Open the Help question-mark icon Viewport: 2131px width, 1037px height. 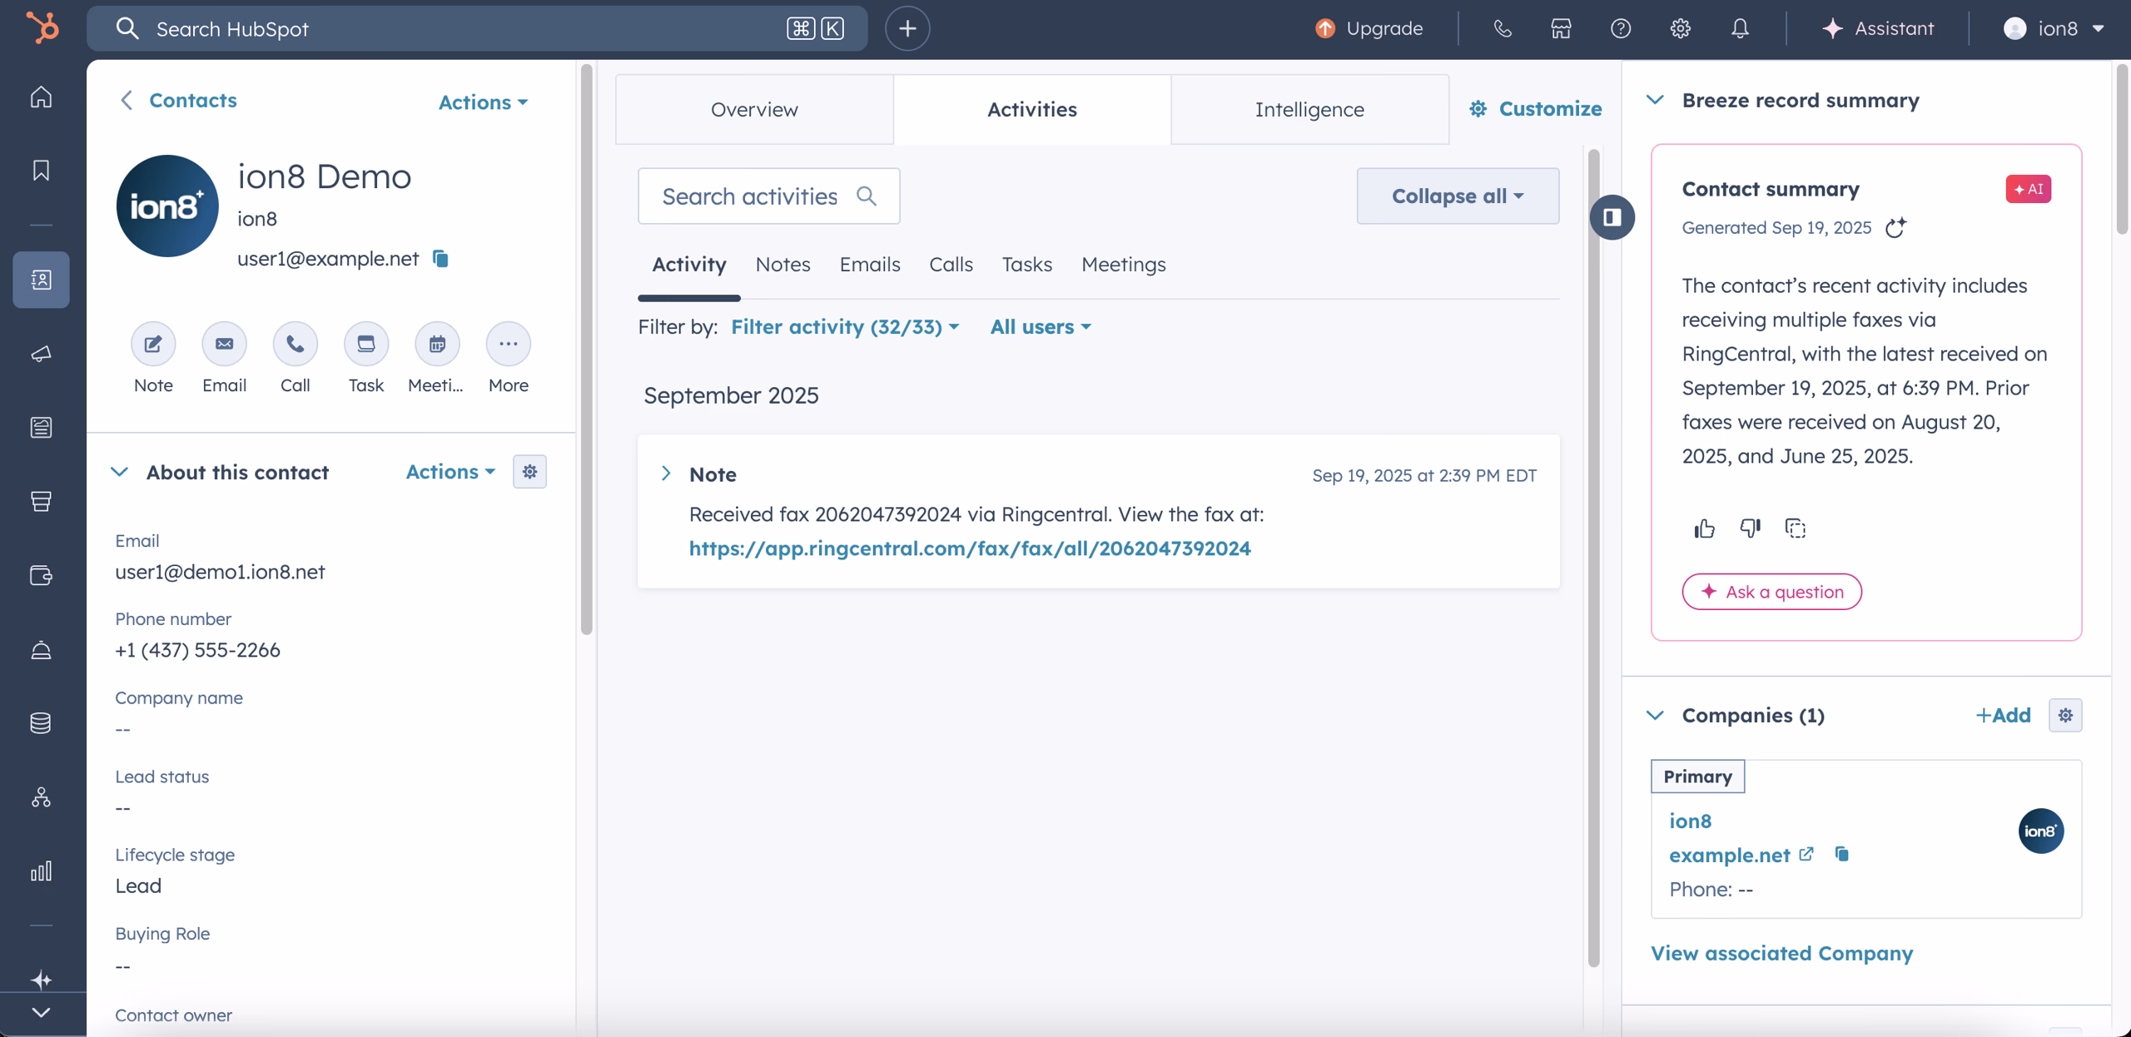tap(1620, 27)
